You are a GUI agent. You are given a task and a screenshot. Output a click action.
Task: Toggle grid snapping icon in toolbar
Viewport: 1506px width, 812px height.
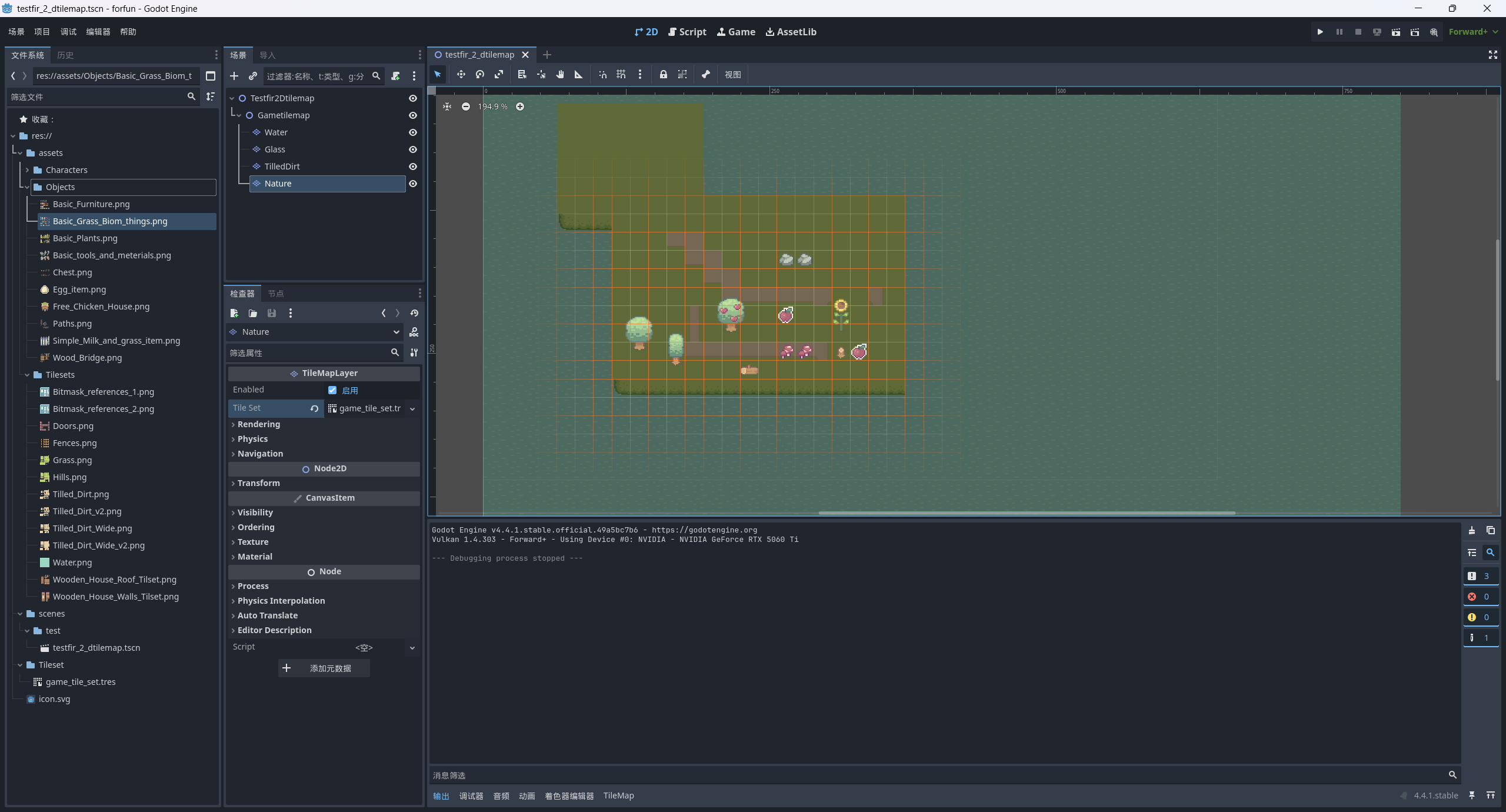click(621, 74)
